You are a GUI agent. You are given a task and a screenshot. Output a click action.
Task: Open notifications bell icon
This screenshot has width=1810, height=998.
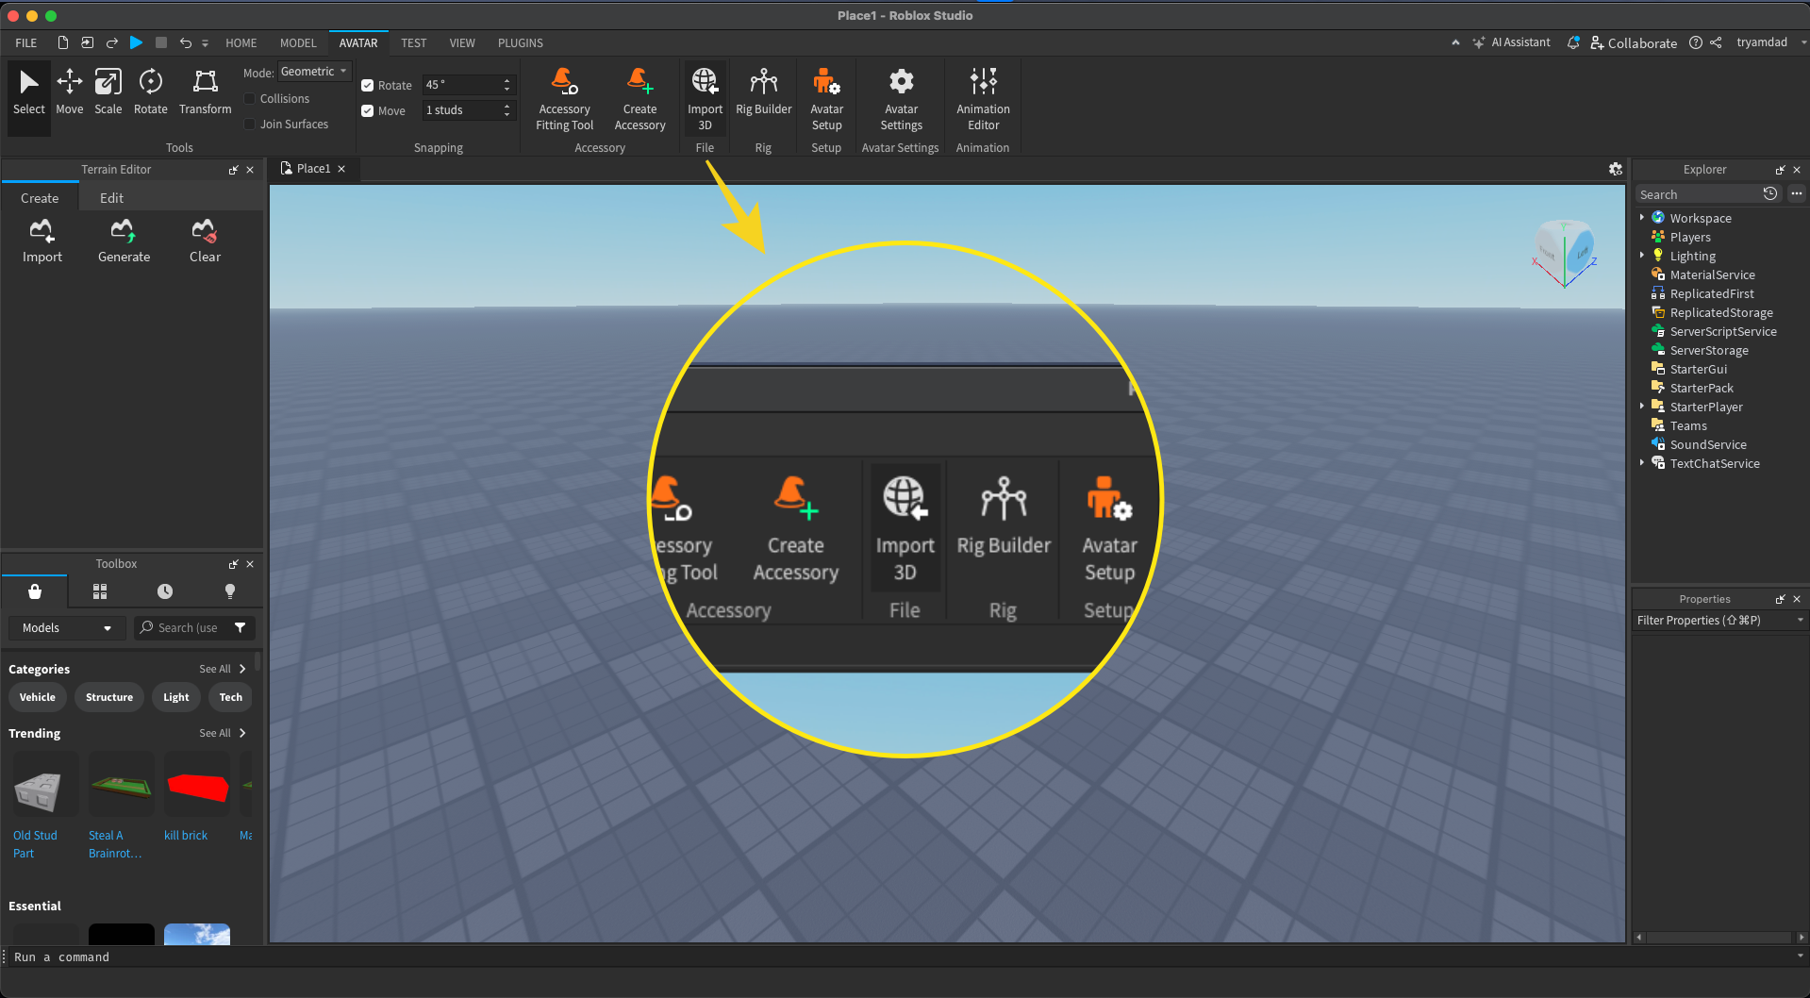click(x=1573, y=42)
